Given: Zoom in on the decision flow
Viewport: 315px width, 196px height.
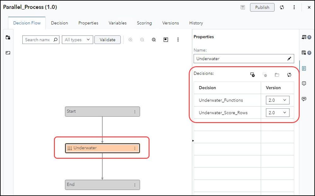Looking at the screenshot, I should pos(131,40).
